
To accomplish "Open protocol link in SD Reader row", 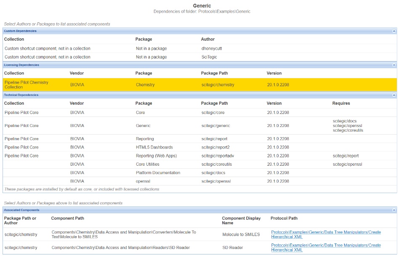I will [326, 248].
